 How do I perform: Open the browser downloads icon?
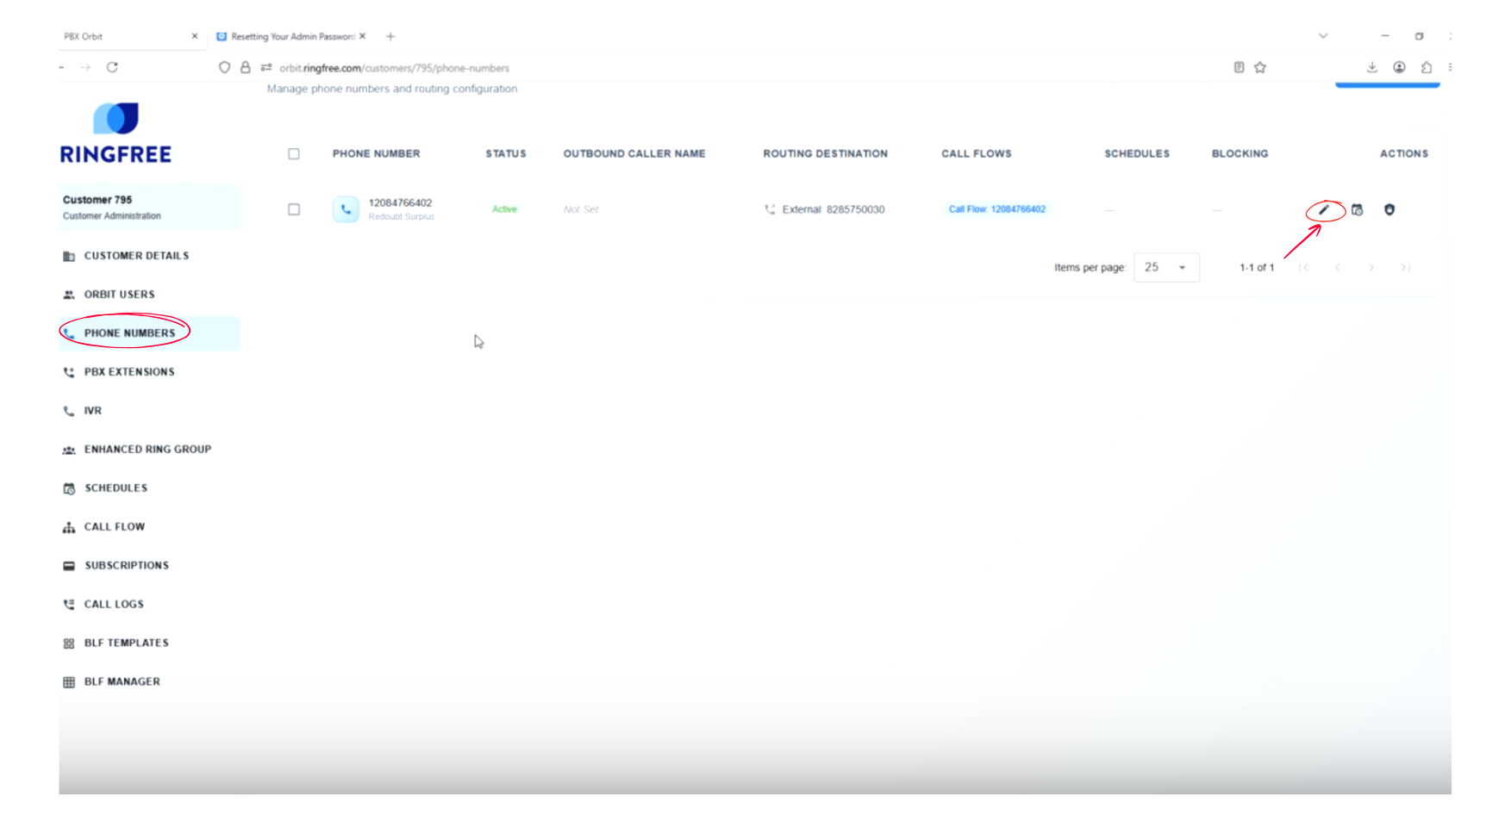1371,67
